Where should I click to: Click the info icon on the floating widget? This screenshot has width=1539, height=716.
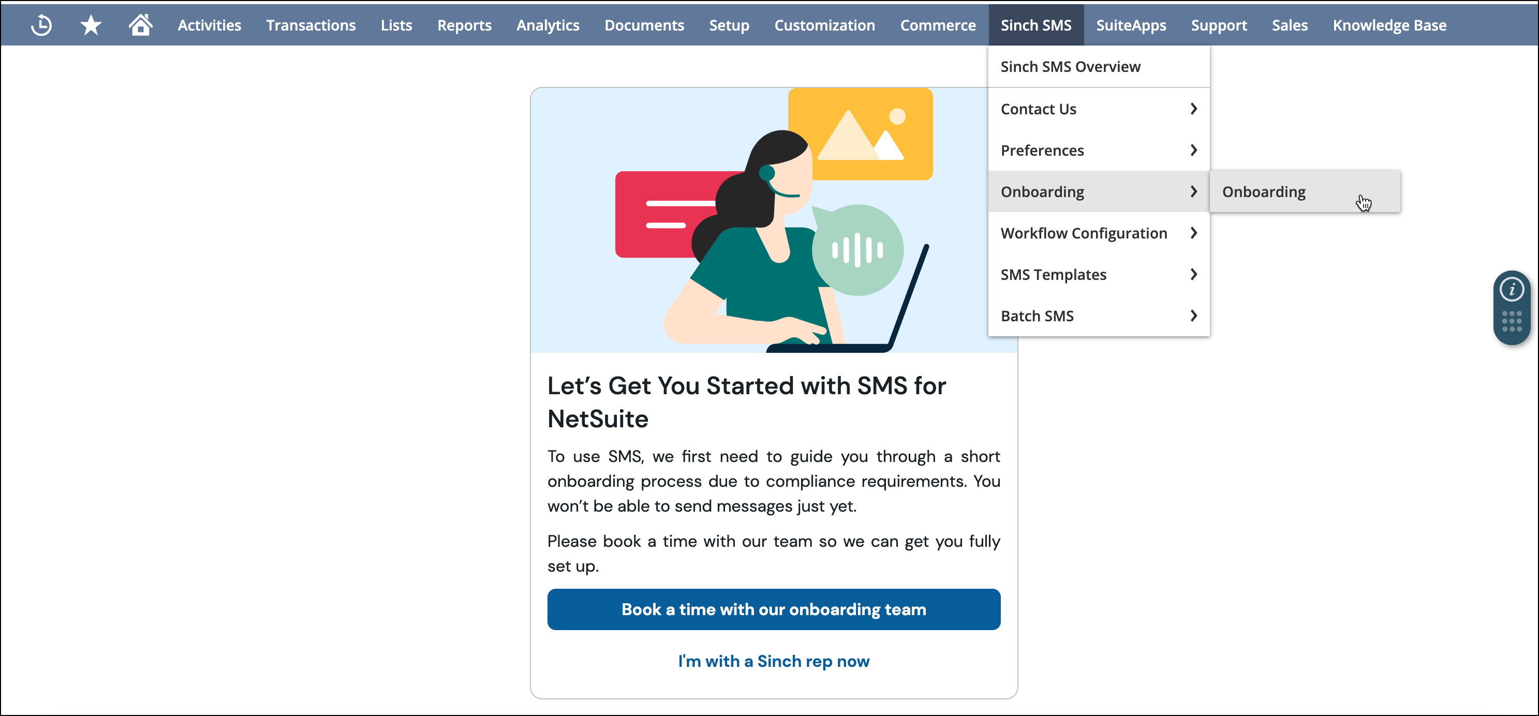(1512, 289)
